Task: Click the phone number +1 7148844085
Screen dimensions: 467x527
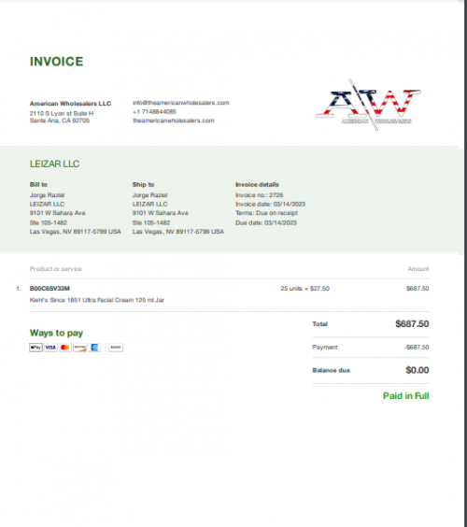Action: [x=154, y=111]
